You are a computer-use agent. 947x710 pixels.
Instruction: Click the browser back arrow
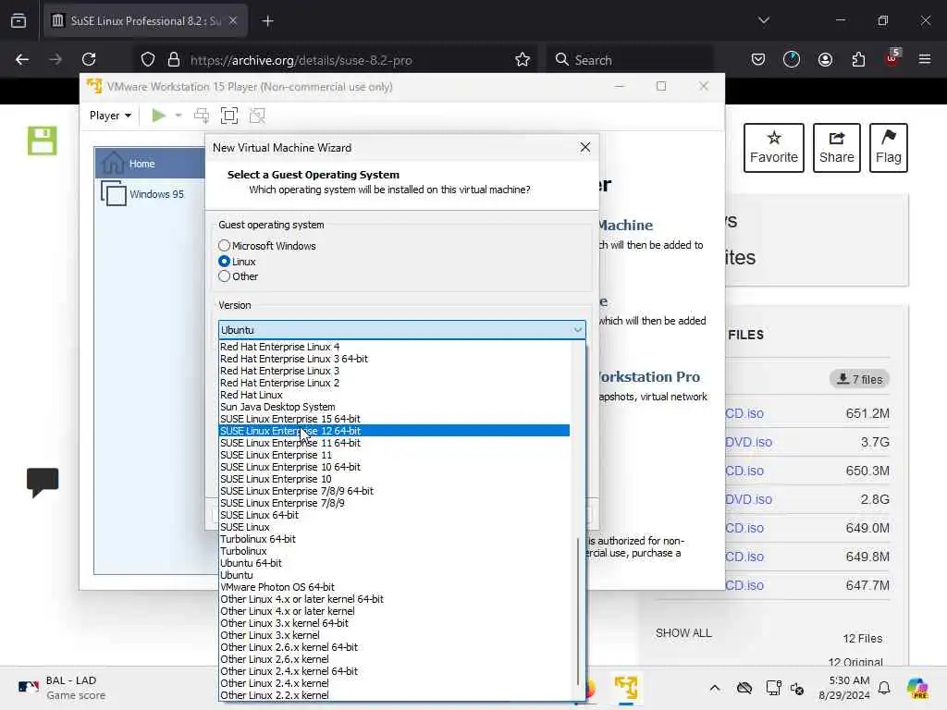(22, 59)
